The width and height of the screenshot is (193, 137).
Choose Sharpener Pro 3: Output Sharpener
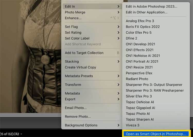[156, 85]
